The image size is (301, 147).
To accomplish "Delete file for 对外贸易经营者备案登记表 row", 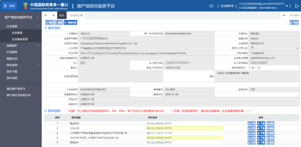I will (x=270, y=133).
